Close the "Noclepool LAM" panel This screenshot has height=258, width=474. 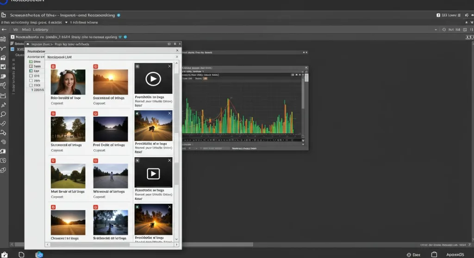[177, 57]
